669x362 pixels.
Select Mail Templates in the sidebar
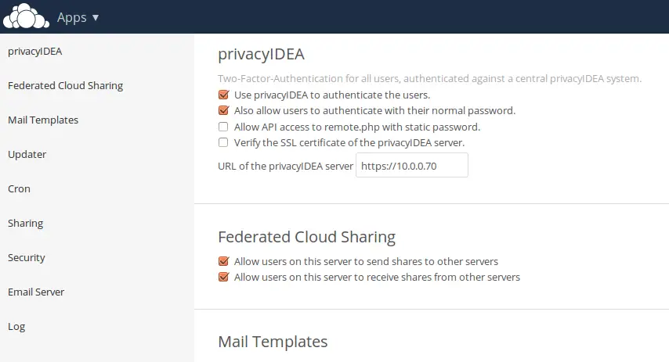(43, 120)
